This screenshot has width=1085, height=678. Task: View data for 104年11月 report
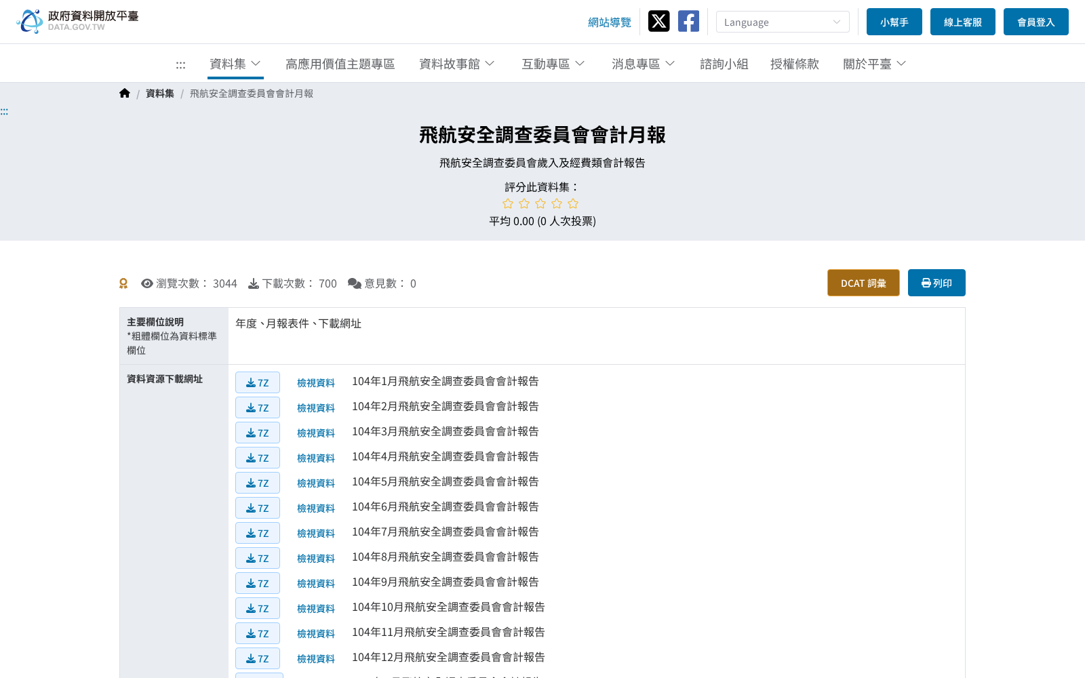pyautogui.click(x=316, y=634)
